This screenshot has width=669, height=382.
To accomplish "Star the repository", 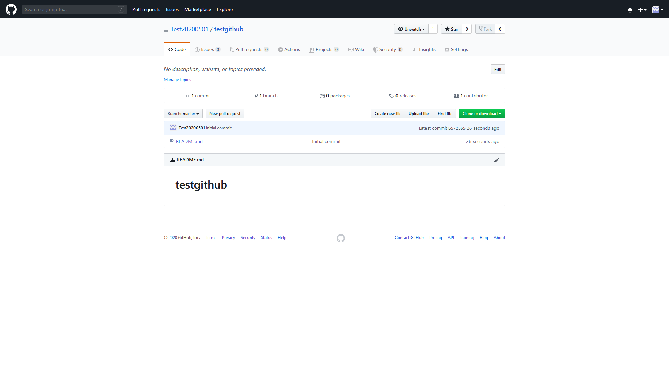I will (x=452, y=29).
